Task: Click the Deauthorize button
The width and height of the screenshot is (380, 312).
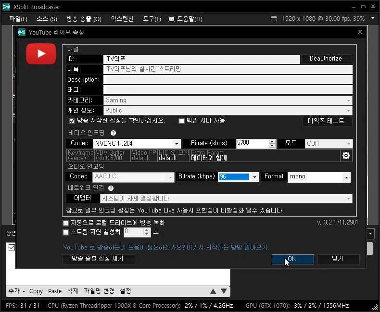Action: (326, 59)
